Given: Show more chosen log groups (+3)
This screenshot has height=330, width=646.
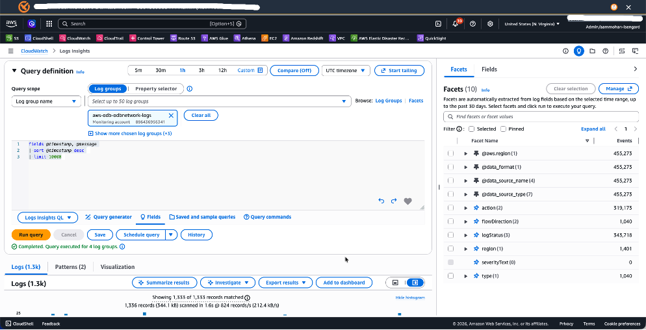Looking at the screenshot, I should (130, 133).
